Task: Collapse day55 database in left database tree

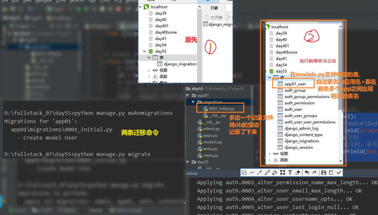Action: tap(145, 51)
